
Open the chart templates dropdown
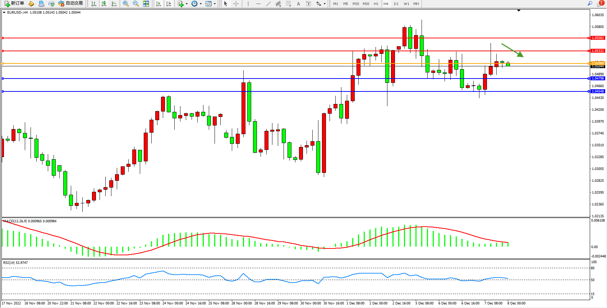pos(211,4)
